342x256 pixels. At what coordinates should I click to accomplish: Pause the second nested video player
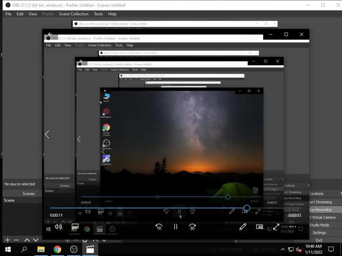coord(179,211)
